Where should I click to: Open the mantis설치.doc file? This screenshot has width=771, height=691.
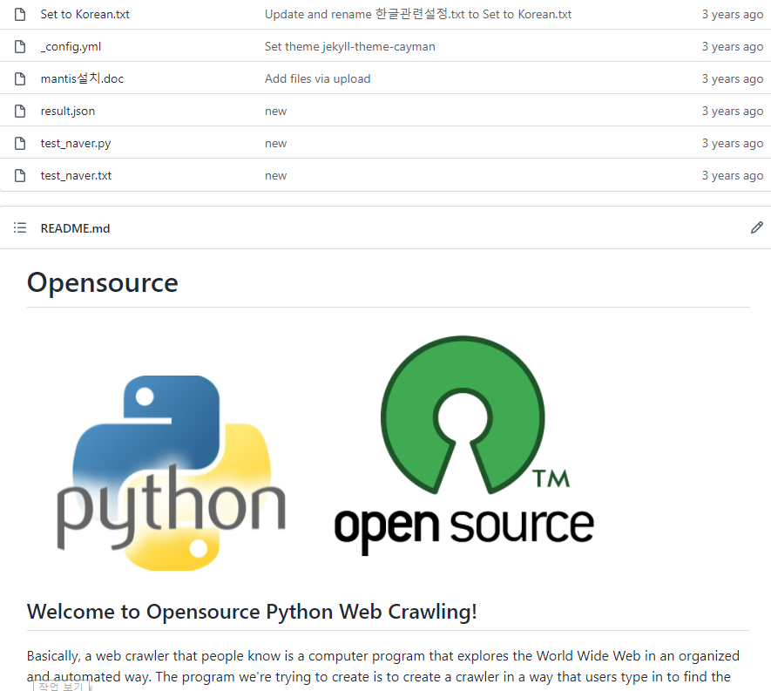point(82,78)
